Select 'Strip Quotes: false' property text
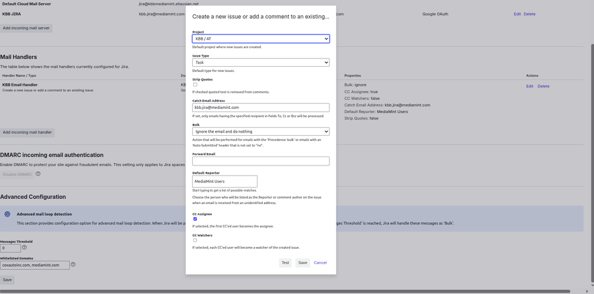The width and height of the screenshot is (594, 294). pos(362,118)
